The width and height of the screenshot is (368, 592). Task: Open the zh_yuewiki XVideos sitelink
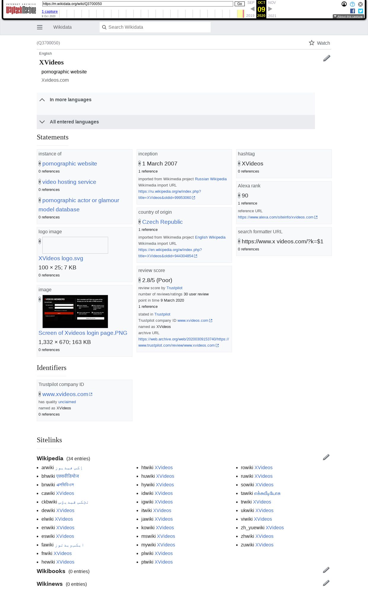click(x=275, y=527)
